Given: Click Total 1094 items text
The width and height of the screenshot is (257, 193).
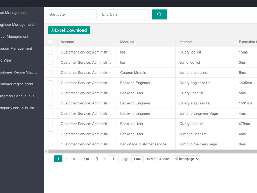Looking at the screenshot, I should click(158, 159).
